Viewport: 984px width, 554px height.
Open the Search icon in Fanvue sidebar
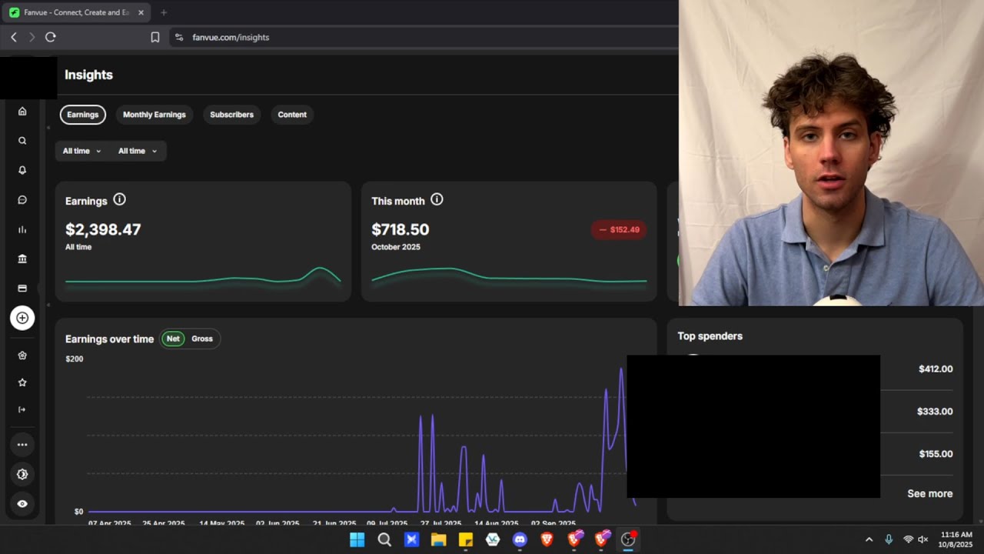pos(22,141)
